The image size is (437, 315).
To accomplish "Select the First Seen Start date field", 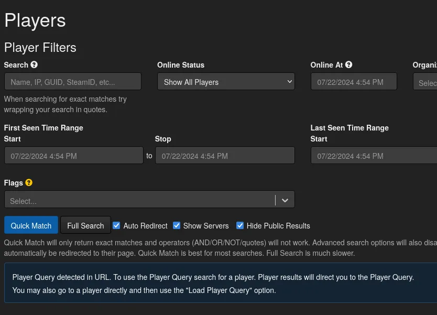I will point(73,156).
